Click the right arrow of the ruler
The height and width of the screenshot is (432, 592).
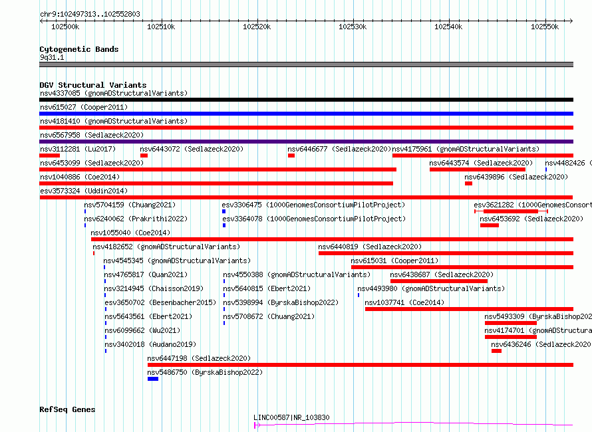pyautogui.click(x=571, y=21)
